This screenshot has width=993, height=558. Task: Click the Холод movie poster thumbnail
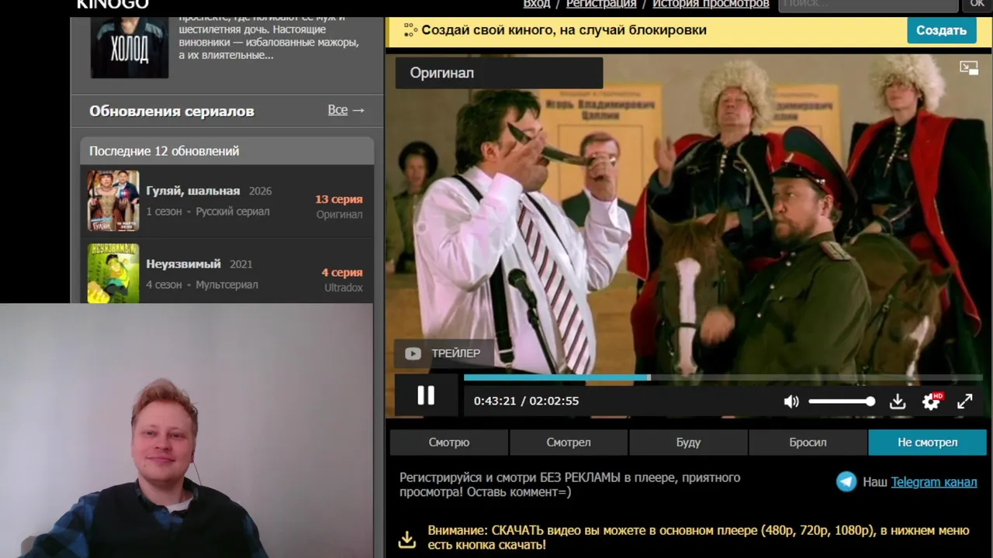point(130,46)
